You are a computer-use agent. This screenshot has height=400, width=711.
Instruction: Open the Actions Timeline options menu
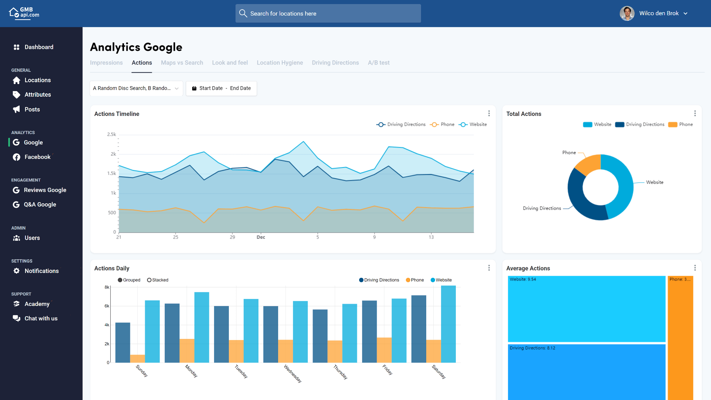click(489, 113)
